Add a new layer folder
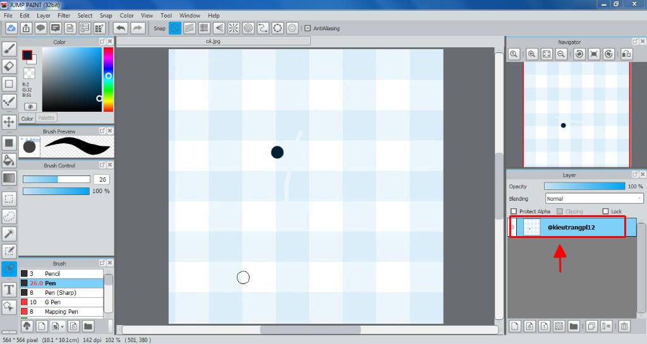This screenshot has width=647, height=344. pos(573,326)
